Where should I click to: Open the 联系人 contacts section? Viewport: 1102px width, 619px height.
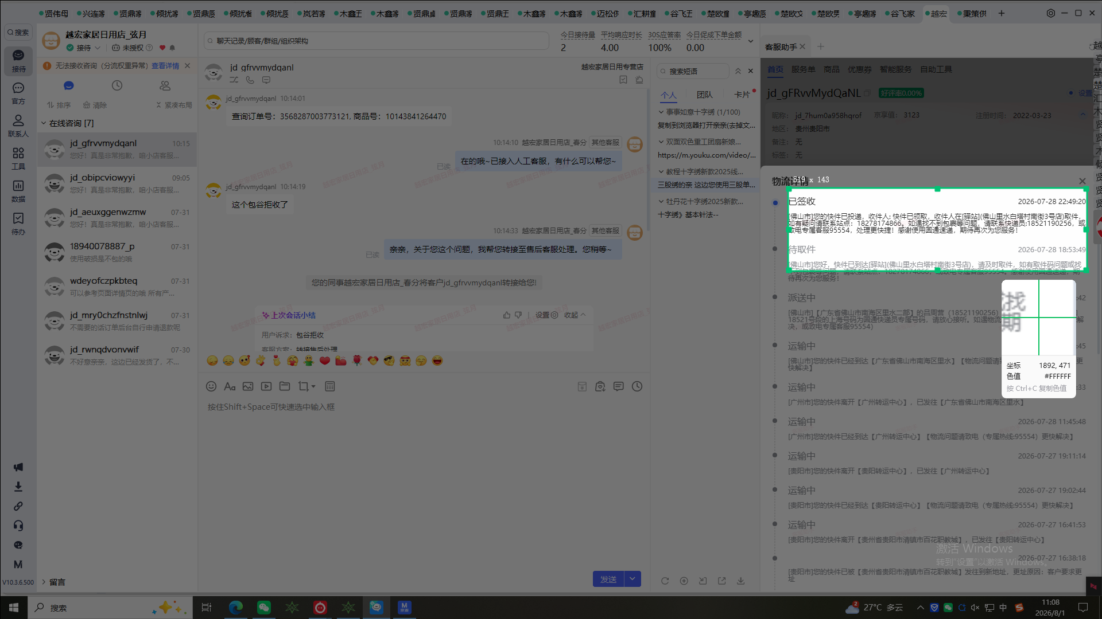(x=18, y=126)
